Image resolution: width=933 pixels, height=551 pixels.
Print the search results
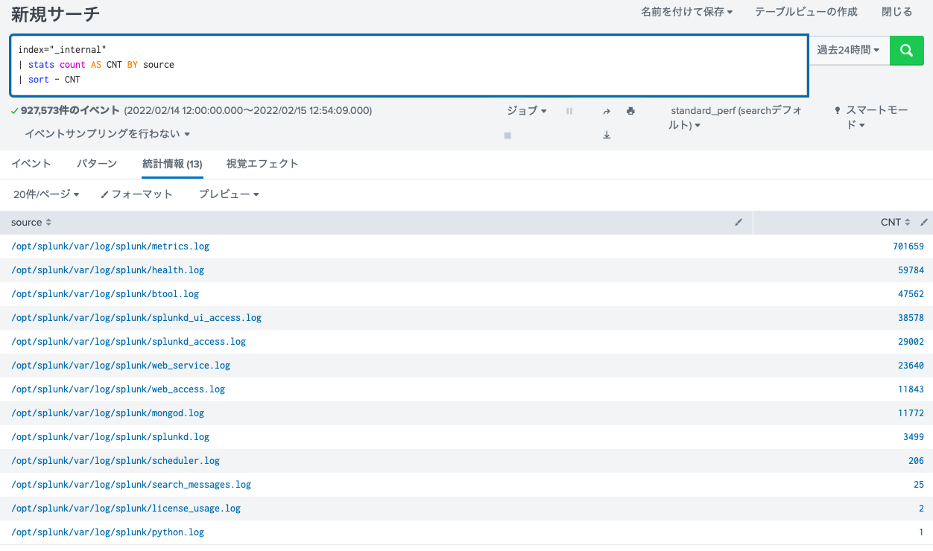point(630,110)
